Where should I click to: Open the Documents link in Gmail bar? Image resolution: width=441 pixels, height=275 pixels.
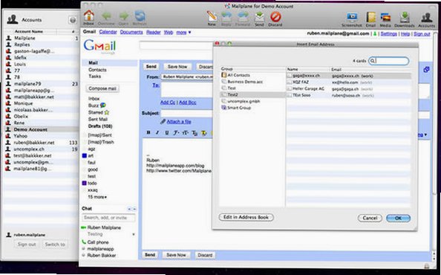(131, 32)
